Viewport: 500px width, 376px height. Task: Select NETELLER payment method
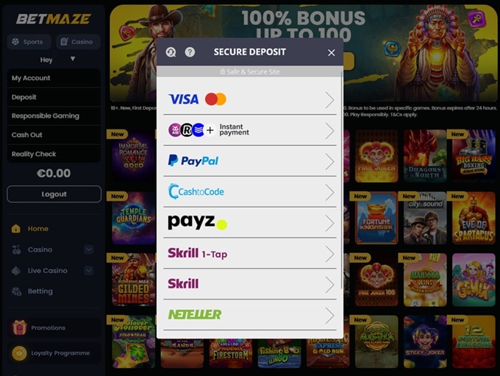point(250,315)
